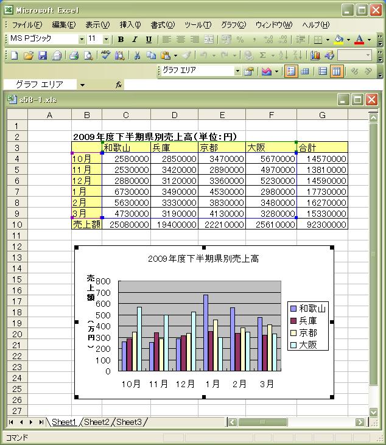Click the Borders icon
386x445 pixels.
(x=318, y=40)
